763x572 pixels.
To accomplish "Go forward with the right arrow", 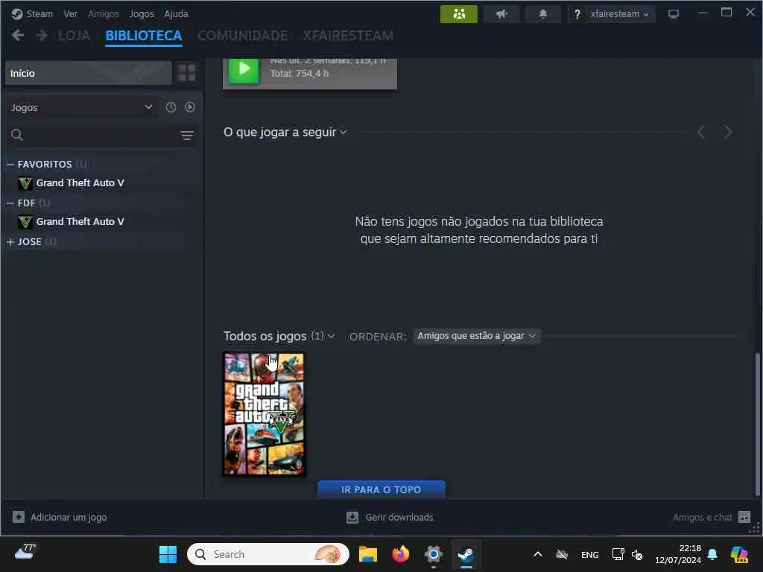I will pyautogui.click(x=42, y=35).
